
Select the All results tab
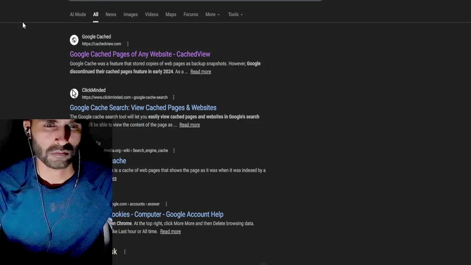point(96,14)
